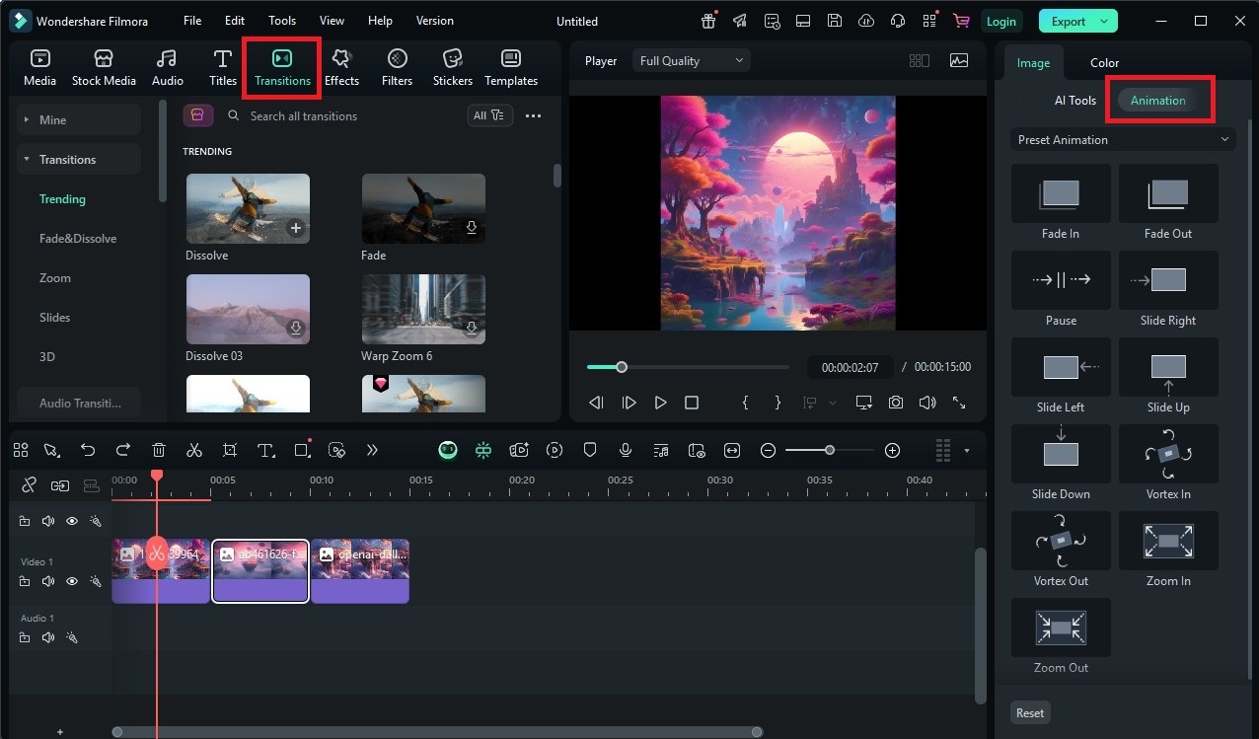Click the Split scissors icon in timeline toolbar
The image size is (1259, 739).
point(194,450)
